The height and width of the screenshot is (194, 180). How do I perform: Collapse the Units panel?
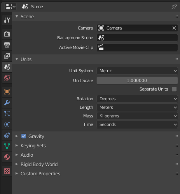point(17,59)
